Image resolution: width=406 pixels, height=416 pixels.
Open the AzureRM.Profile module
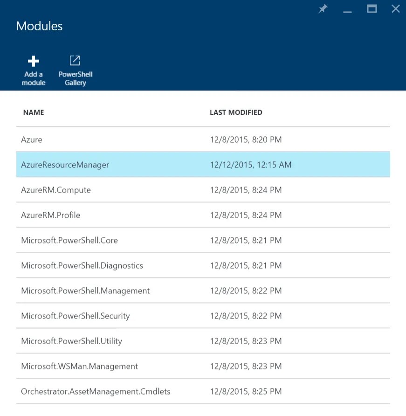203,215
